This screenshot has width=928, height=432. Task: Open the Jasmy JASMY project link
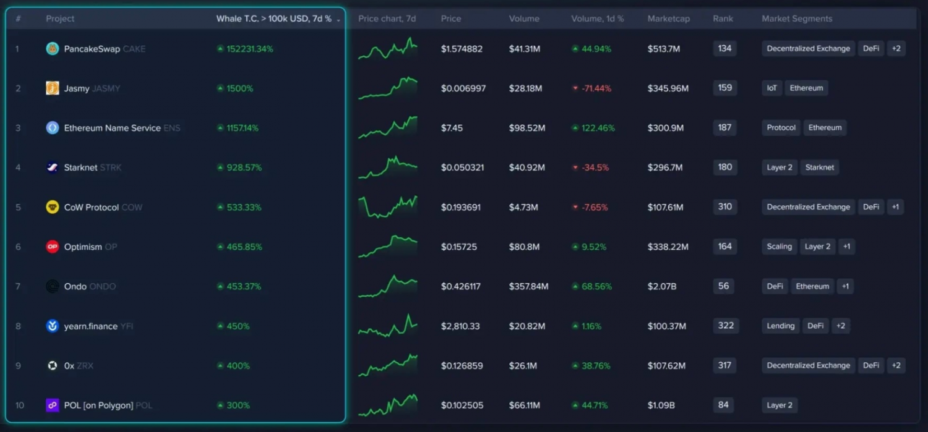pos(92,88)
